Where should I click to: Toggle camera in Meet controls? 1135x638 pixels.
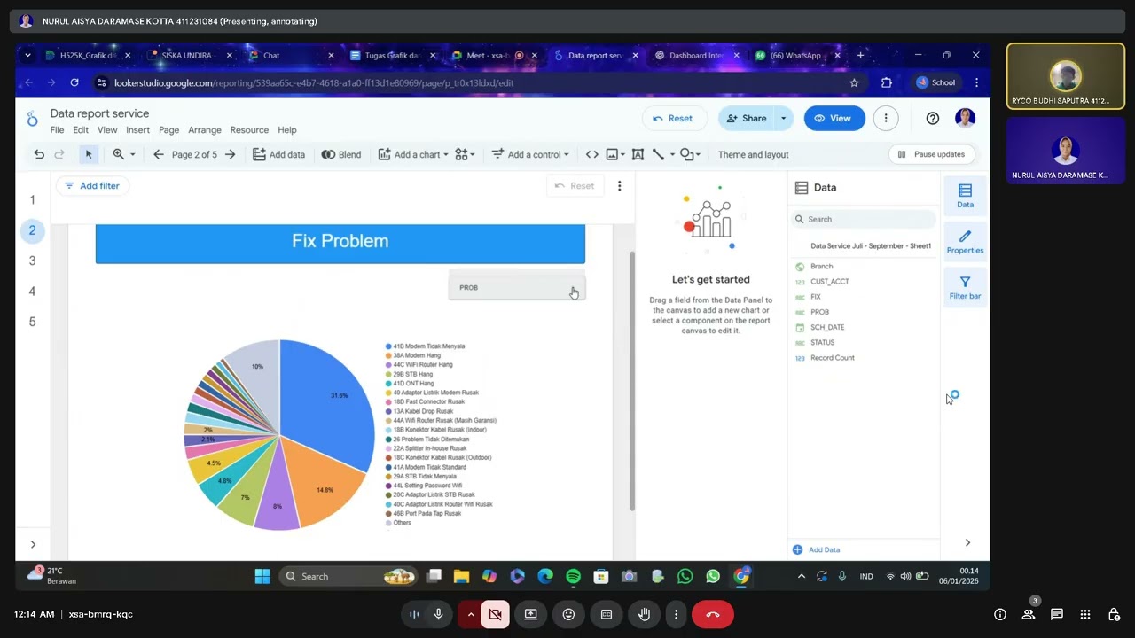pyautogui.click(x=496, y=614)
